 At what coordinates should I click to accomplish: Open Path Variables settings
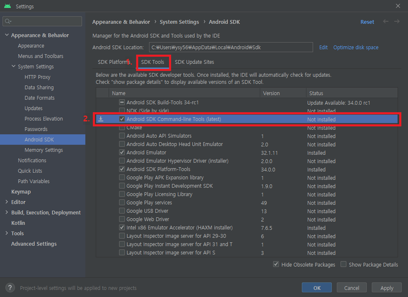coord(34,181)
